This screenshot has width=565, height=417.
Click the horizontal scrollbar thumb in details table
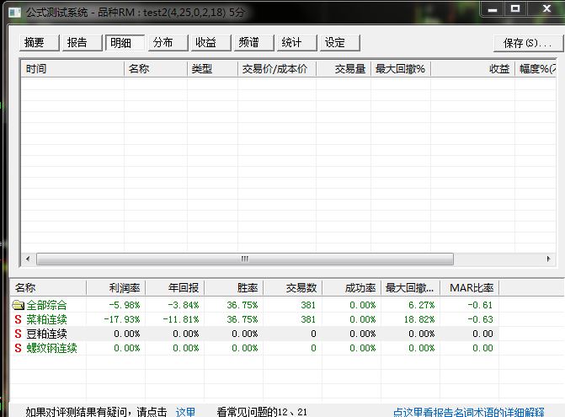tap(244, 259)
